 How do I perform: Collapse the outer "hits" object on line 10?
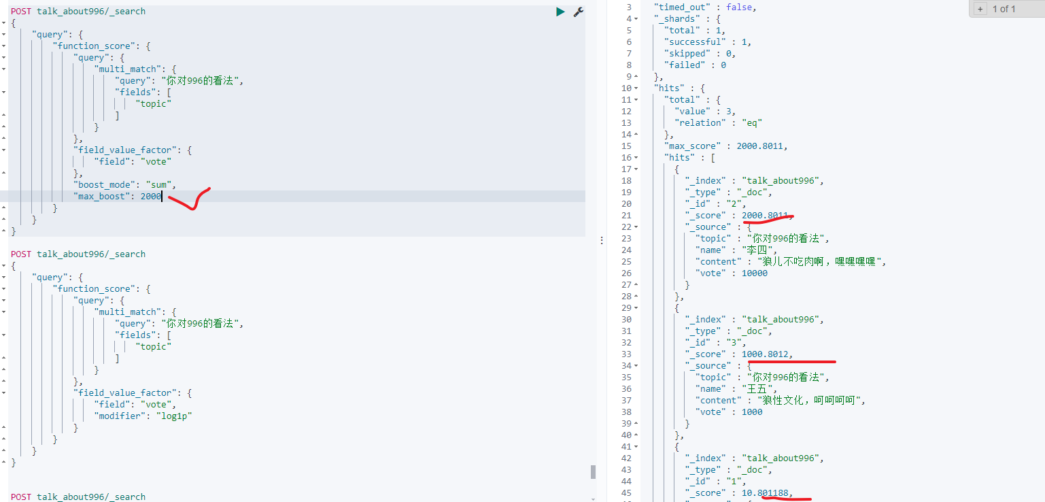(x=636, y=88)
